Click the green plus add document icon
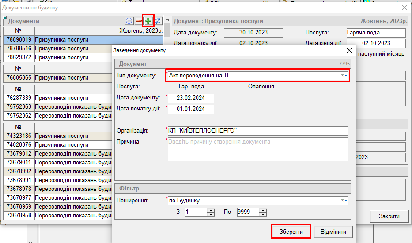The width and height of the screenshot is (412, 243). tap(148, 21)
